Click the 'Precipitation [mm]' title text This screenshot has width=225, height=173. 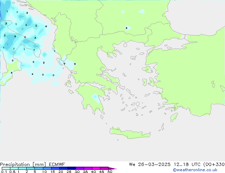coord(23,165)
